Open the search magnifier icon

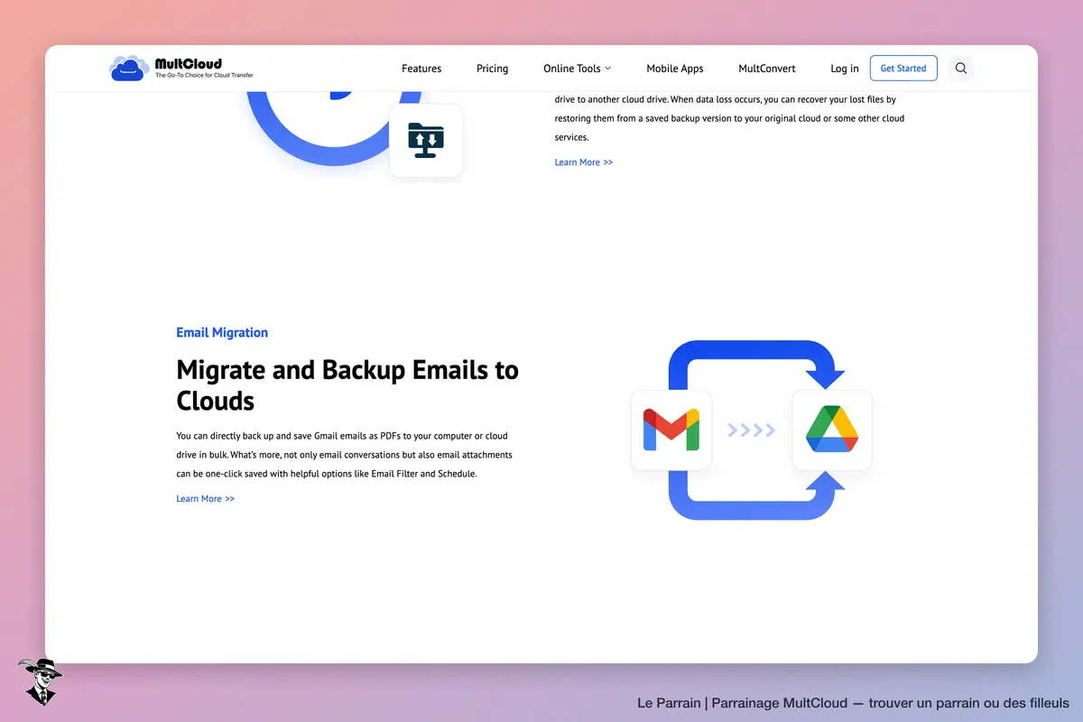(x=961, y=68)
